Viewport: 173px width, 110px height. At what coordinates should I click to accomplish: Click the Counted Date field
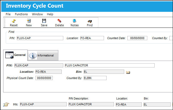pos(137,38)
